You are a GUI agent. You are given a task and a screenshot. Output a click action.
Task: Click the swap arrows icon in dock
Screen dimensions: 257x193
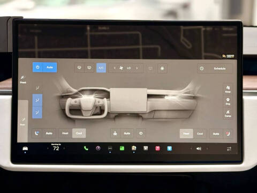click(229, 149)
